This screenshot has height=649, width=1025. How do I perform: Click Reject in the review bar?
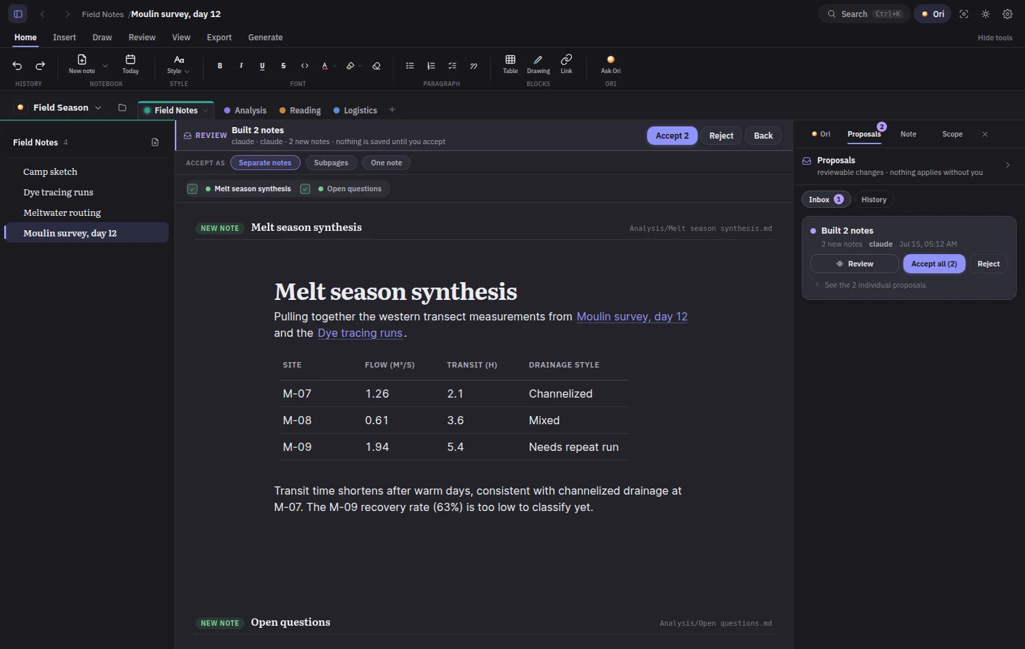721,135
